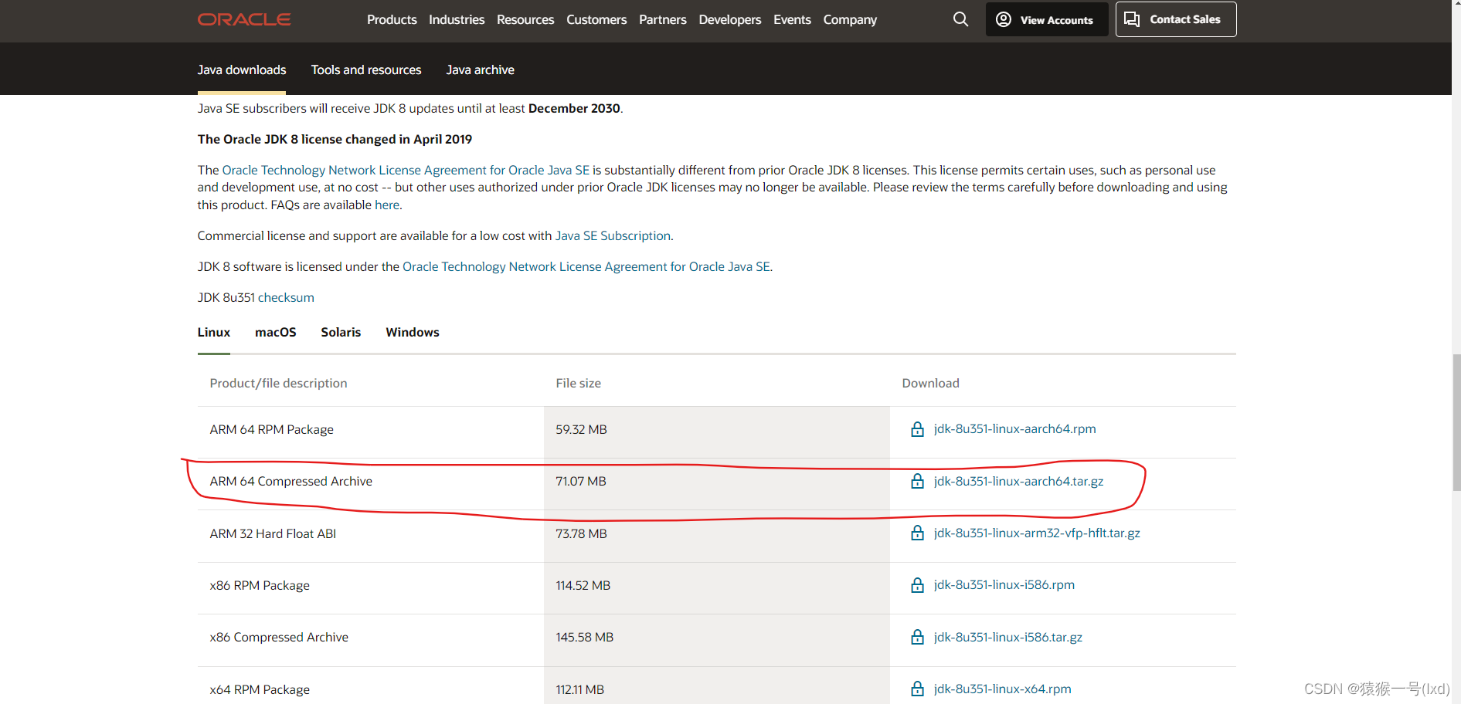Download jdk-8u351-linux-i586.tar.gz
Screen dimensions: 1461x704
pyautogui.click(x=1008, y=637)
